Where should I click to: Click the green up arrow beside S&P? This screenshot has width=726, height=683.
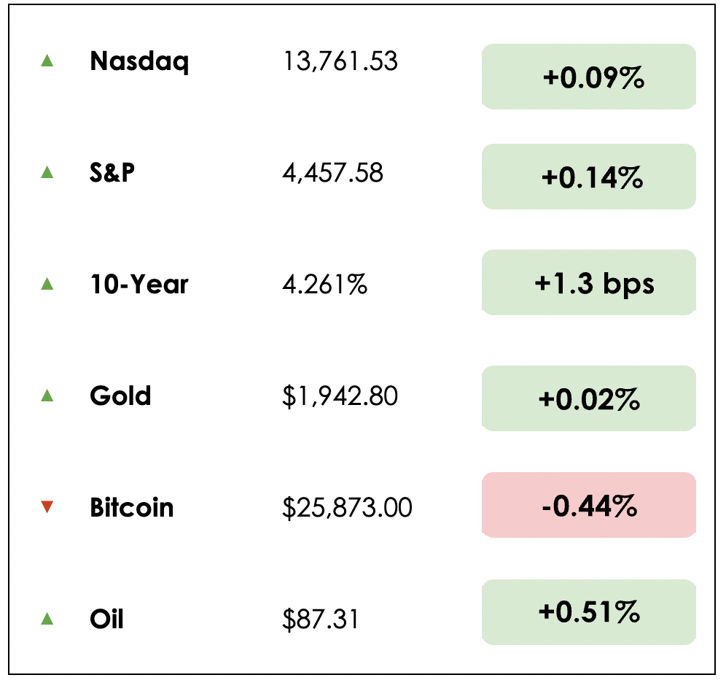pyautogui.click(x=47, y=173)
